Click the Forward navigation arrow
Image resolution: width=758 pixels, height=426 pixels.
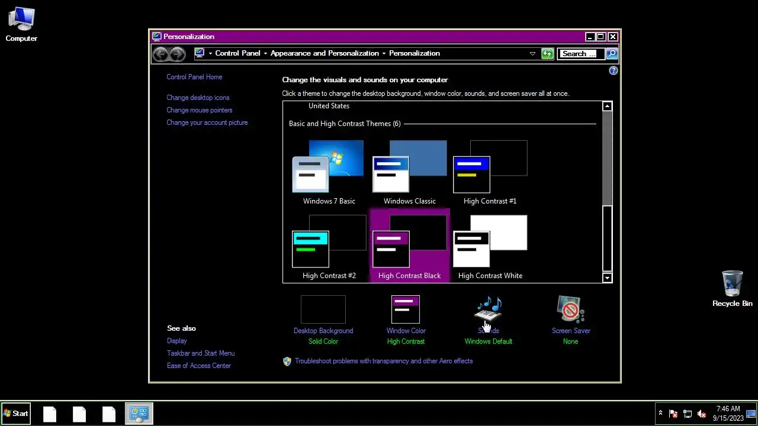coord(178,54)
